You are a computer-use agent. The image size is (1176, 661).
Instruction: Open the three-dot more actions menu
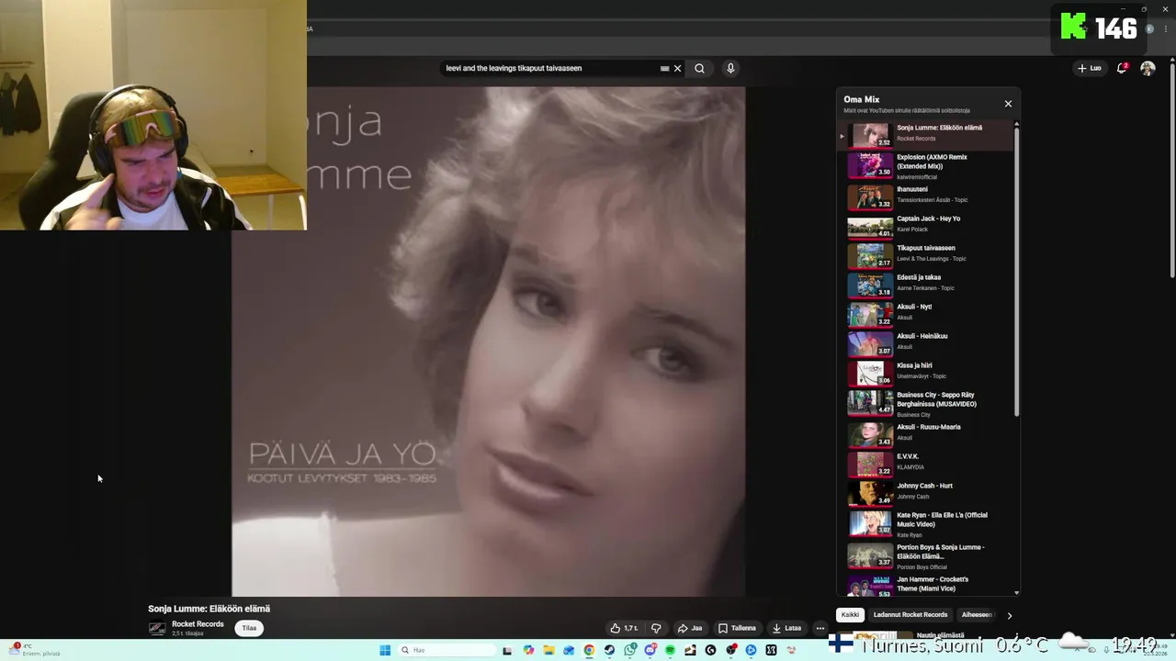point(820,628)
